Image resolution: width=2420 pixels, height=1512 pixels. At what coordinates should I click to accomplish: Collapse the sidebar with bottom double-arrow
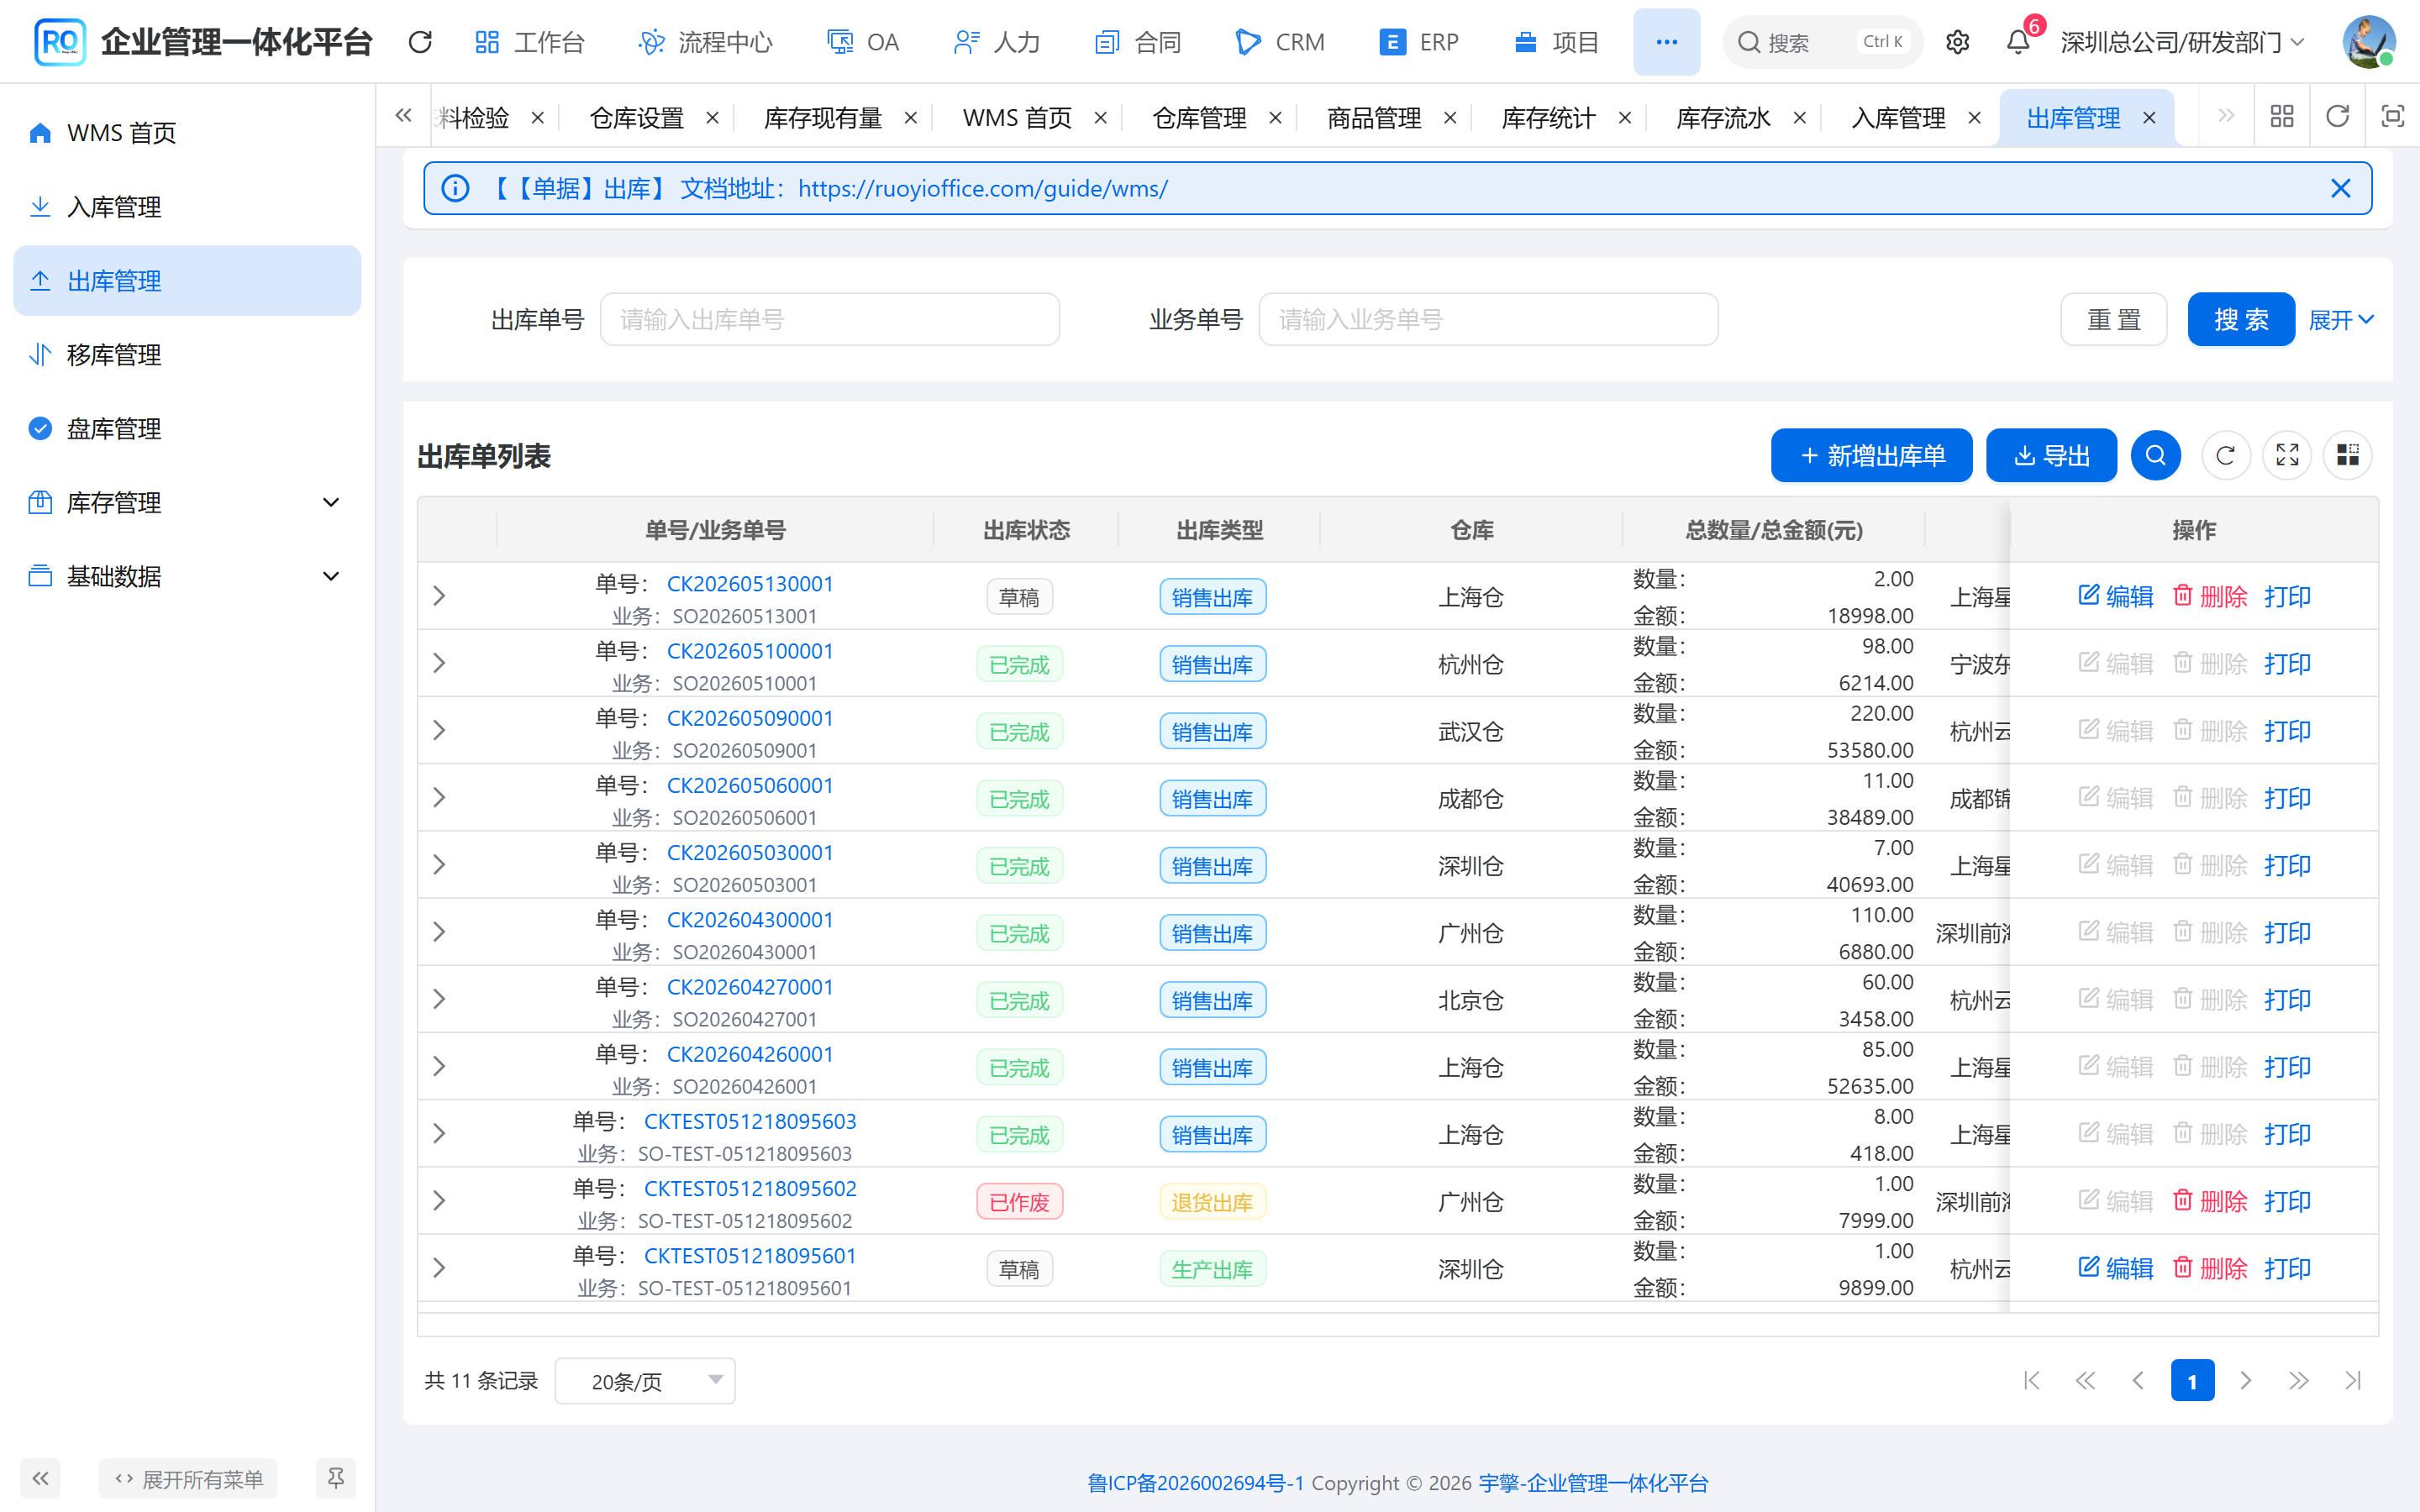point(40,1478)
